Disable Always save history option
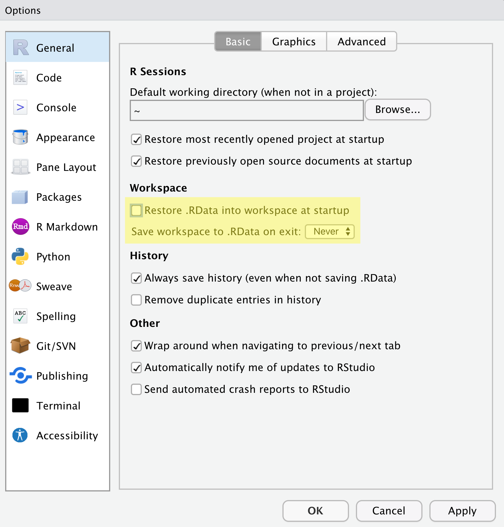504x527 pixels. coord(136,278)
